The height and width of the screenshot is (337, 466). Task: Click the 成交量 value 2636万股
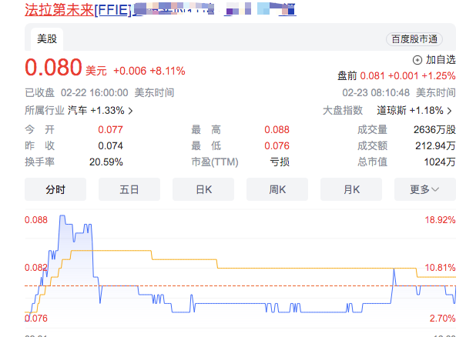point(434,130)
